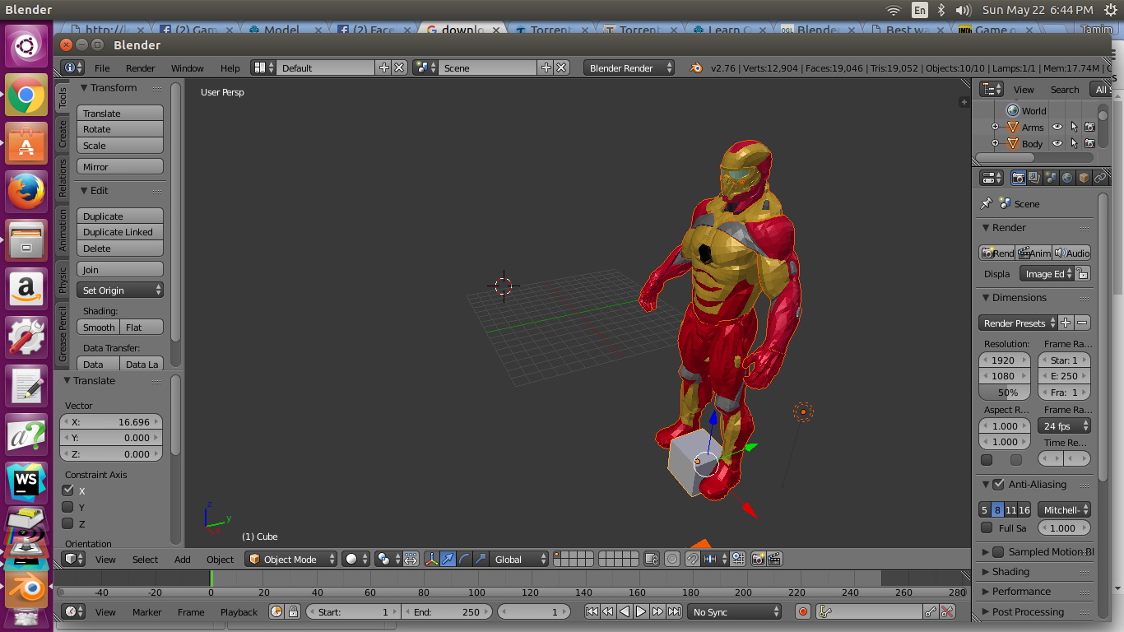The width and height of the screenshot is (1124, 632).
Task: Click the X resolution 1920 field
Action: tap(1005, 360)
